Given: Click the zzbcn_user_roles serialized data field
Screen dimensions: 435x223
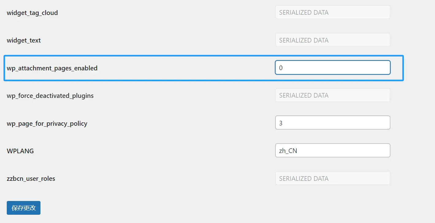Looking at the screenshot, I should point(333,178).
